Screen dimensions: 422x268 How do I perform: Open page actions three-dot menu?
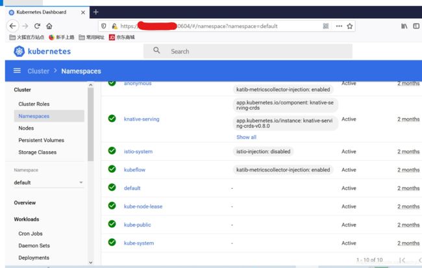tap(339, 26)
